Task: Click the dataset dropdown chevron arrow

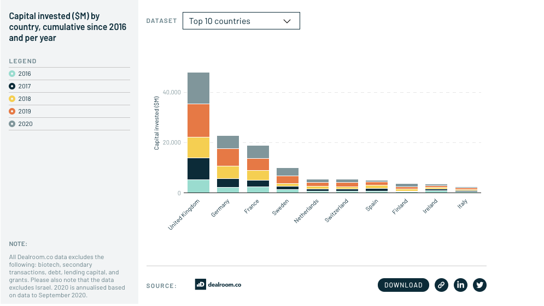Action: tap(287, 21)
